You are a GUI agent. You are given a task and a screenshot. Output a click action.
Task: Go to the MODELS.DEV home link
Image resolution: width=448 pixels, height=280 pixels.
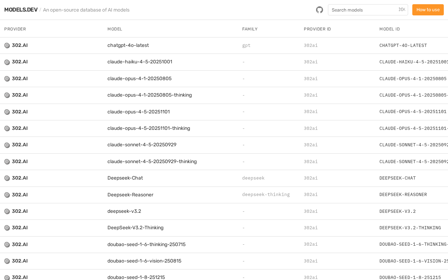pyautogui.click(x=21, y=10)
